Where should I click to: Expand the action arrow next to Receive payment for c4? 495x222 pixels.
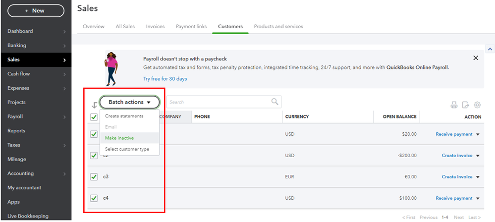click(478, 198)
